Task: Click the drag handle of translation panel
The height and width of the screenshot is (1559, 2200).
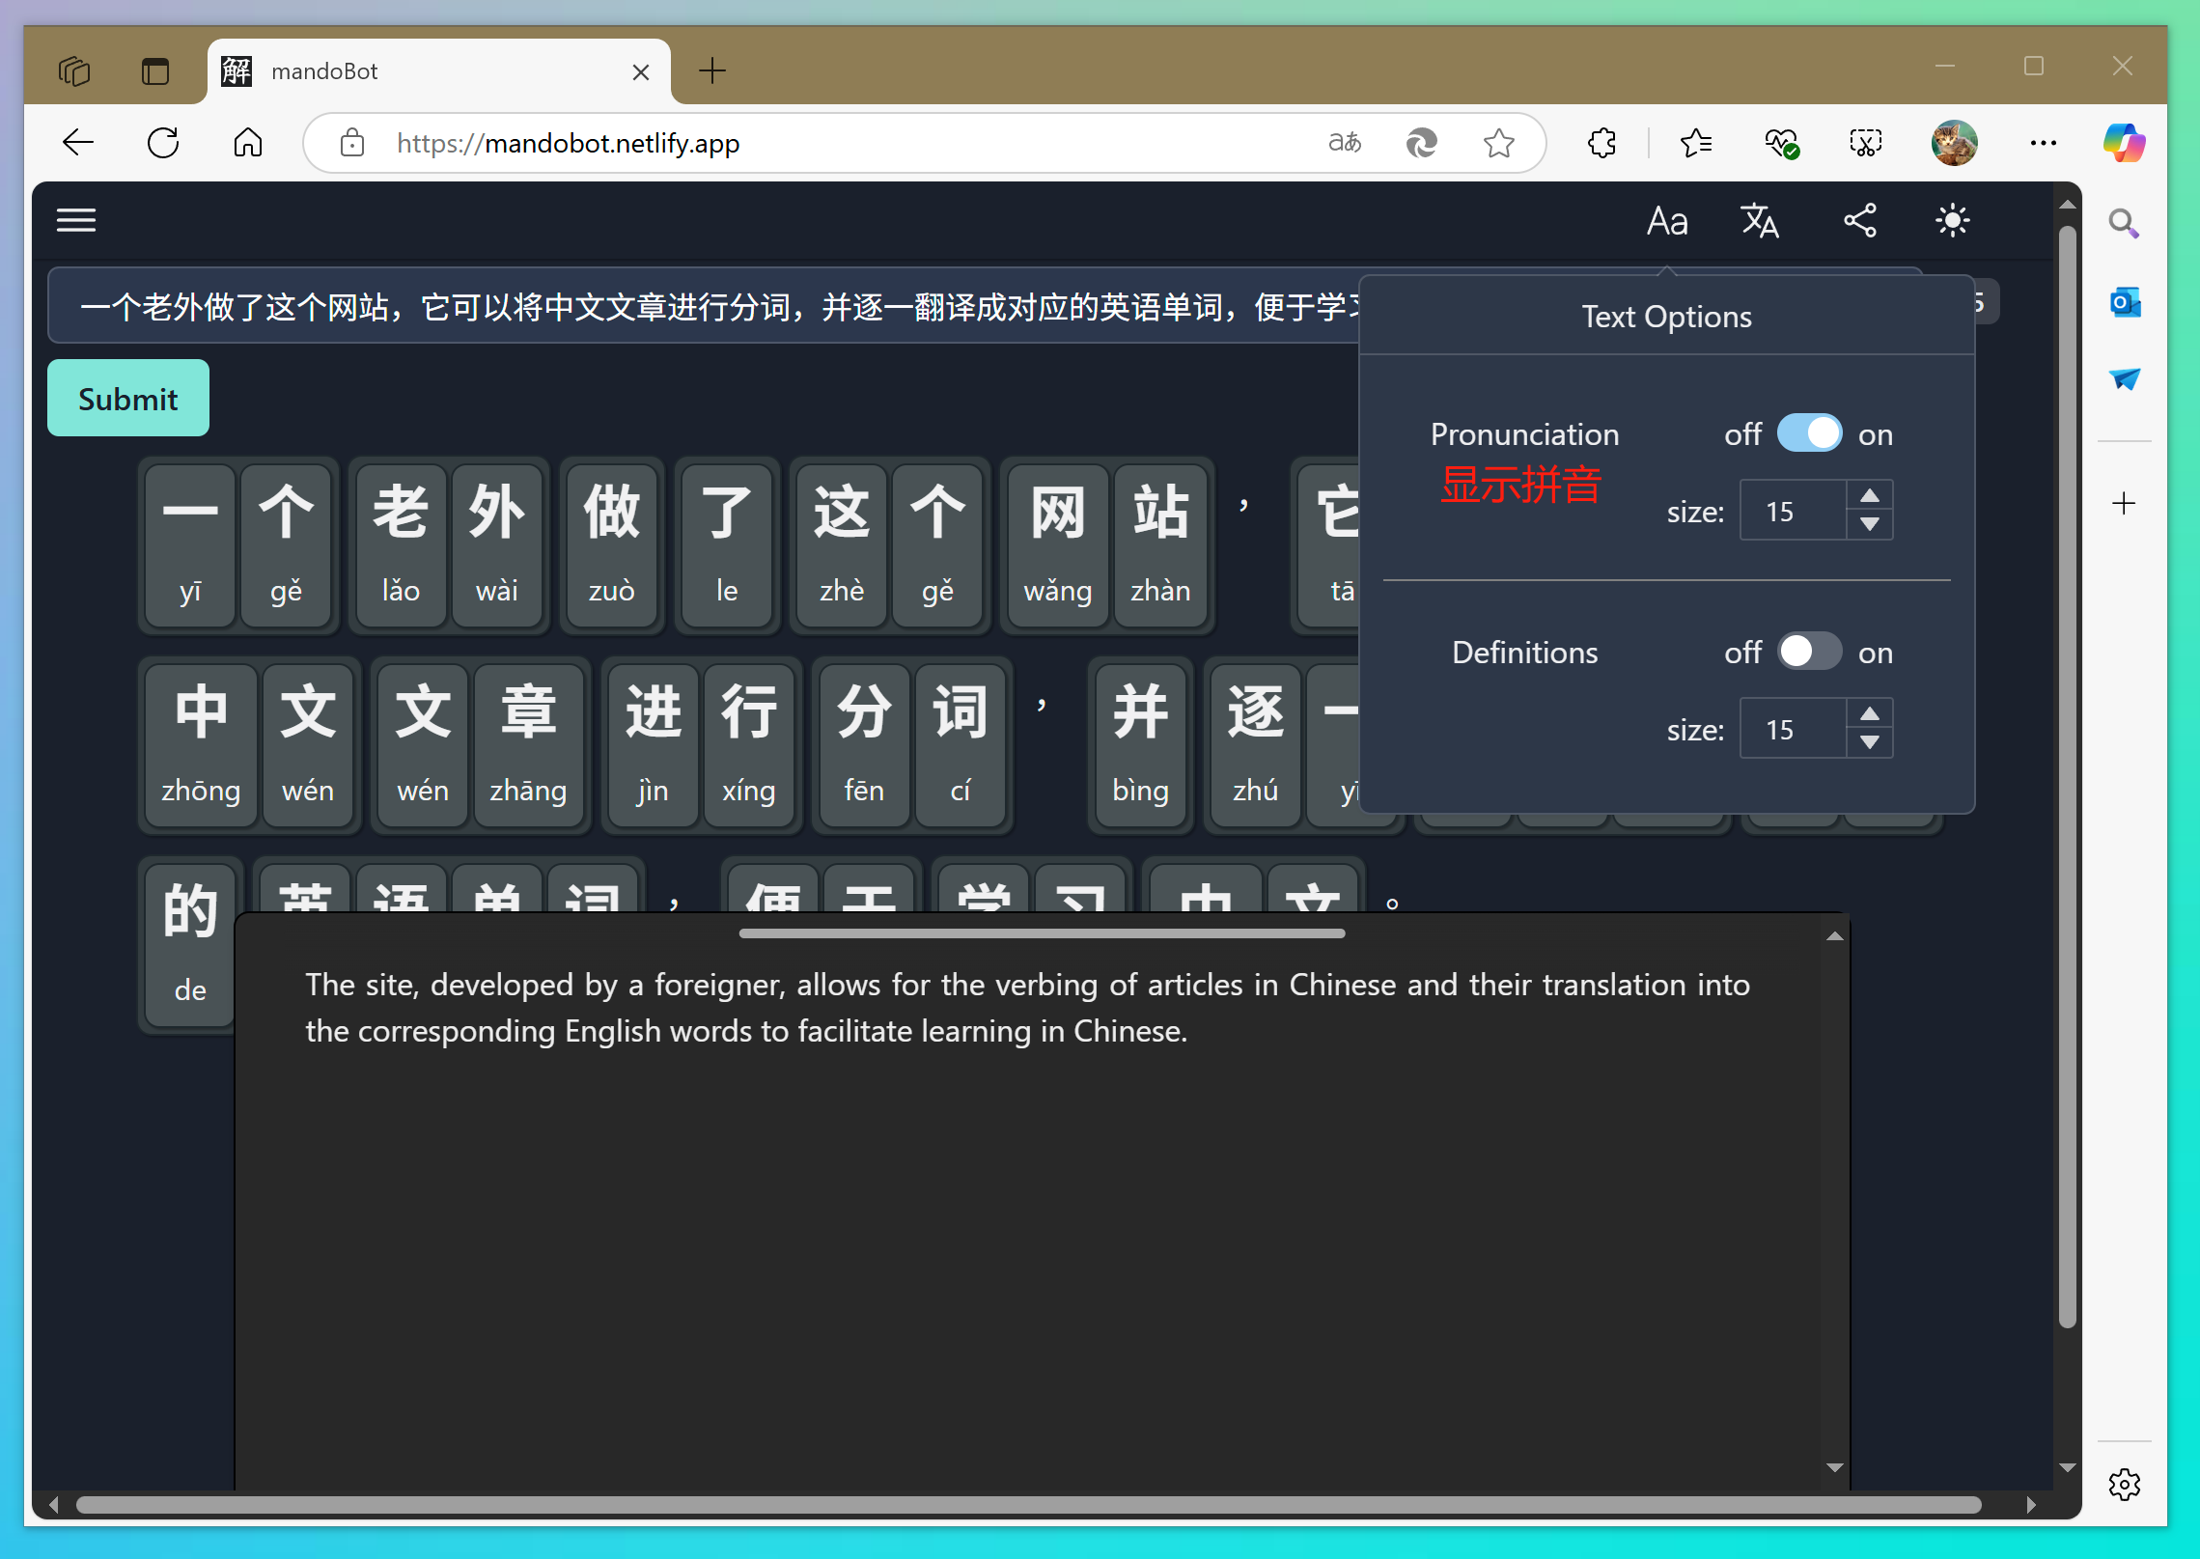Action: coord(1042,933)
